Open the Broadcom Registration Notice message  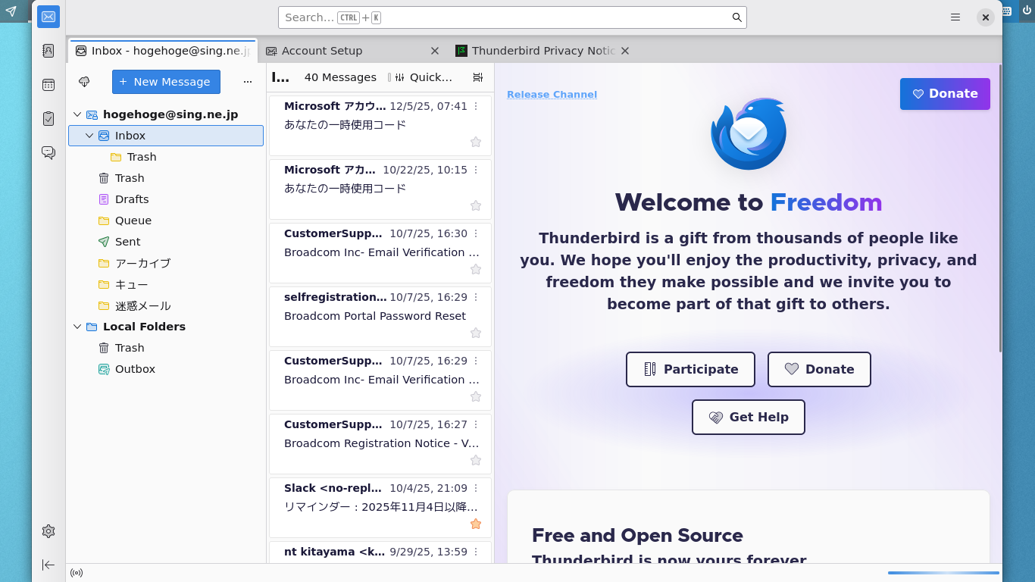click(x=380, y=443)
